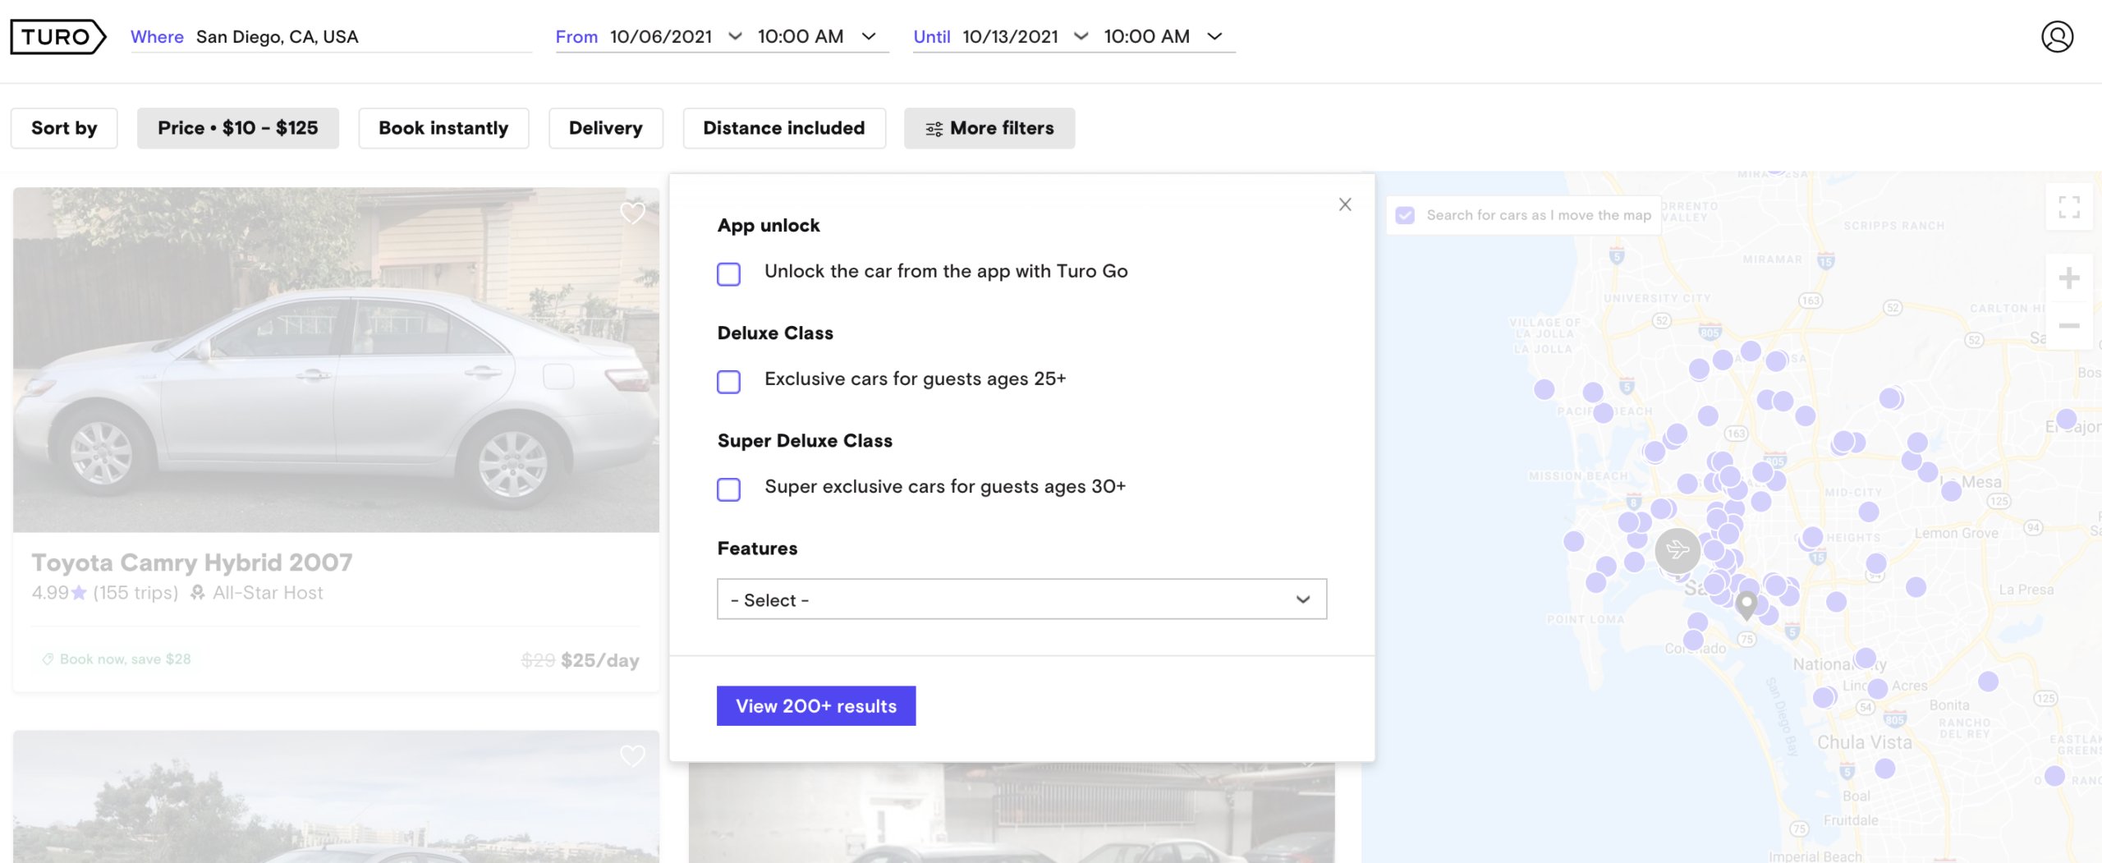Select the Book instantly filter
This screenshot has width=2102, height=863.
[x=443, y=128]
